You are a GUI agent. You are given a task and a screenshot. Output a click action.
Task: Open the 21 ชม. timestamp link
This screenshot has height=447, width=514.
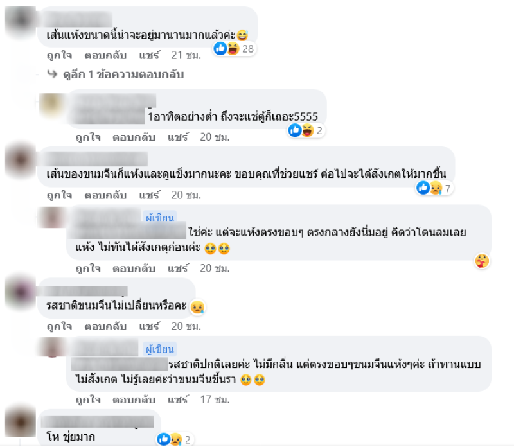click(186, 55)
